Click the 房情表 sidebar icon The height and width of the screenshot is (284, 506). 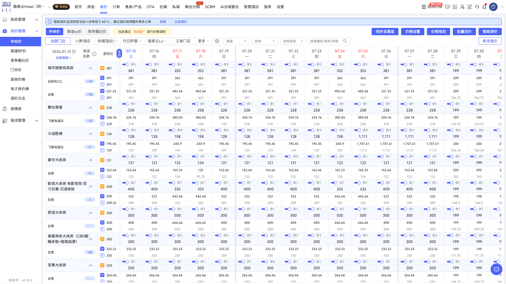point(5,109)
